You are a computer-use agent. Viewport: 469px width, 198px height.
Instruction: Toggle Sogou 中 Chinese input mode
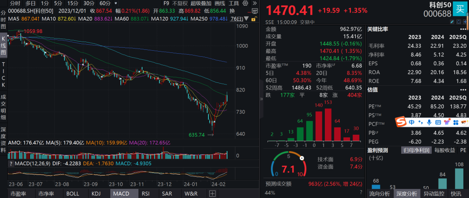coord(412,122)
